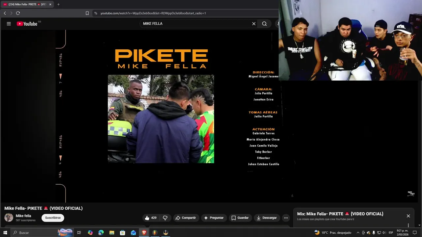Open more actions three-dot menu

[x=286, y=218]
